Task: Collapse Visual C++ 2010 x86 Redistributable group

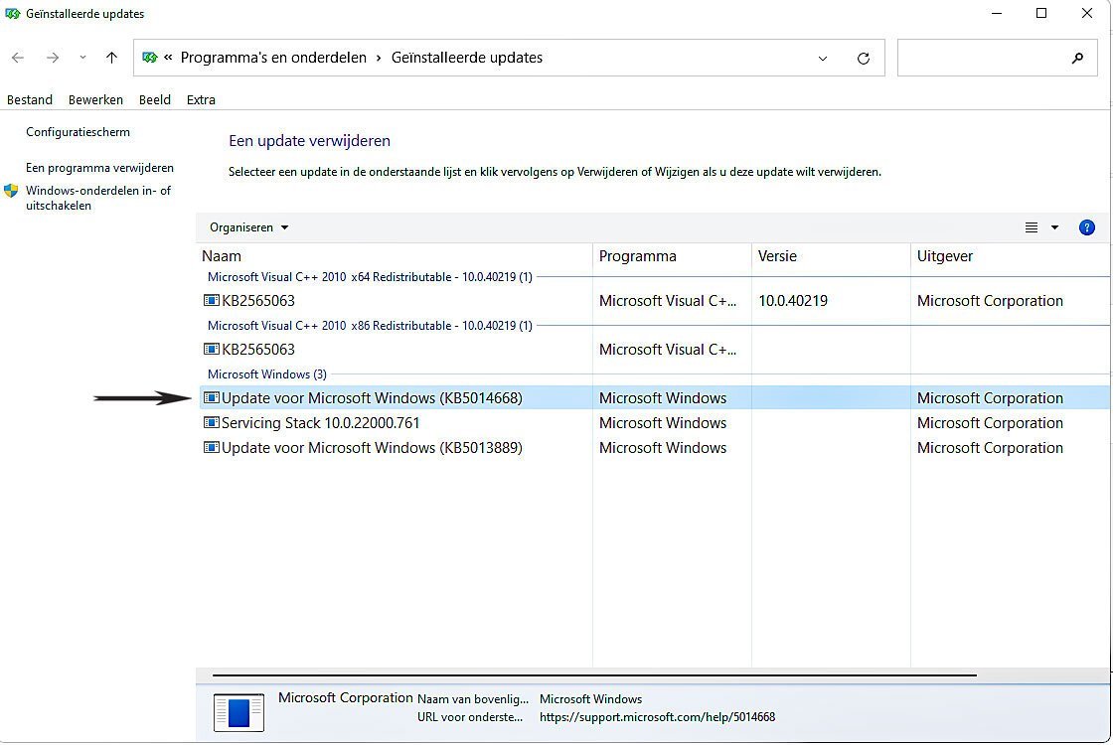Action: (x=370, y=326)
